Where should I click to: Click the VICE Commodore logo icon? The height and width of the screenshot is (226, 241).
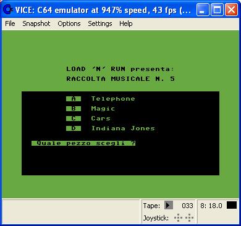pos(8,9)
